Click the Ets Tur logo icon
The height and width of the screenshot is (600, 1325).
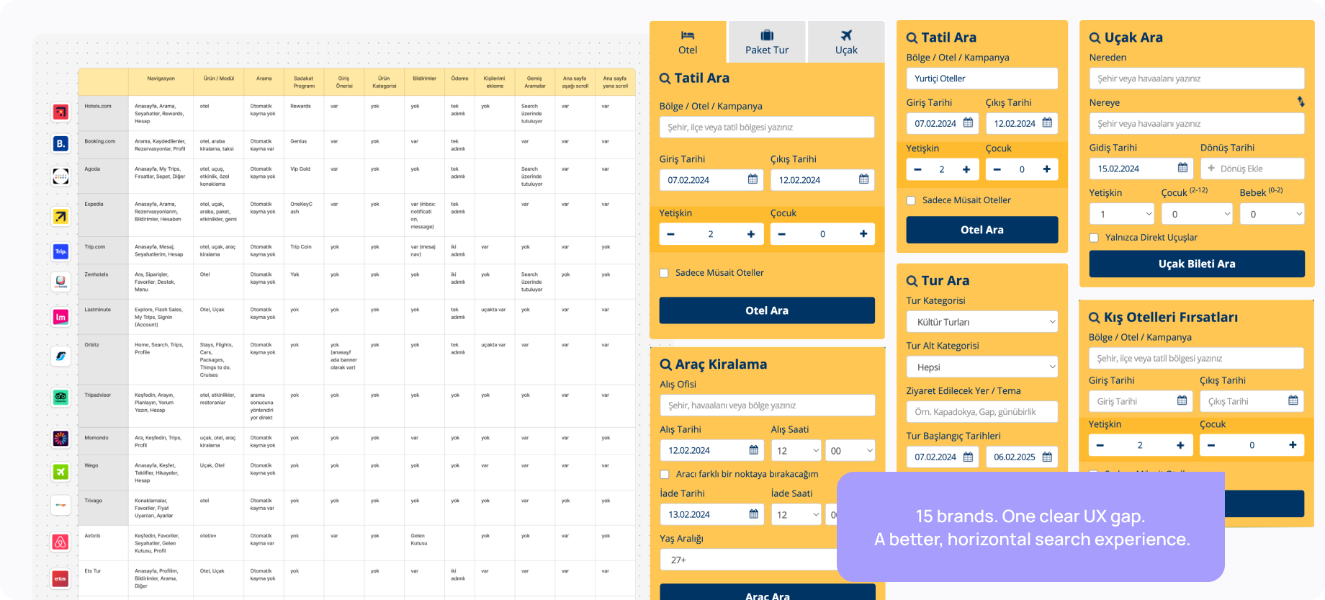coord(61,578)
